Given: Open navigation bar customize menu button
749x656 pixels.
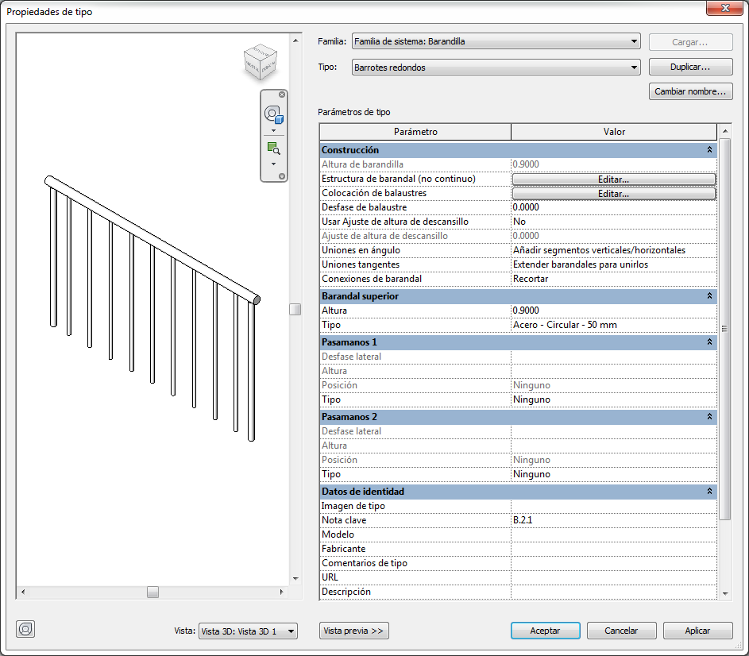Looking at the screenshot, I should tap(282, 176).
